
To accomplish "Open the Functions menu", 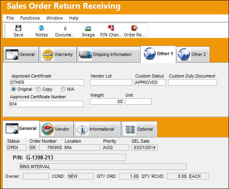I will [x=30, y=18].
